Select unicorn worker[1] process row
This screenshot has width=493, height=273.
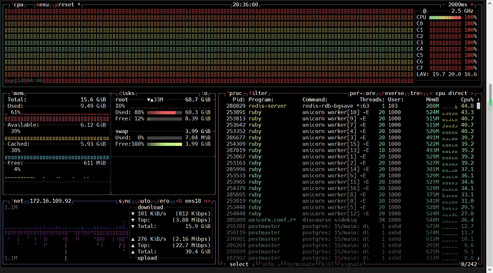pos(350,157)
